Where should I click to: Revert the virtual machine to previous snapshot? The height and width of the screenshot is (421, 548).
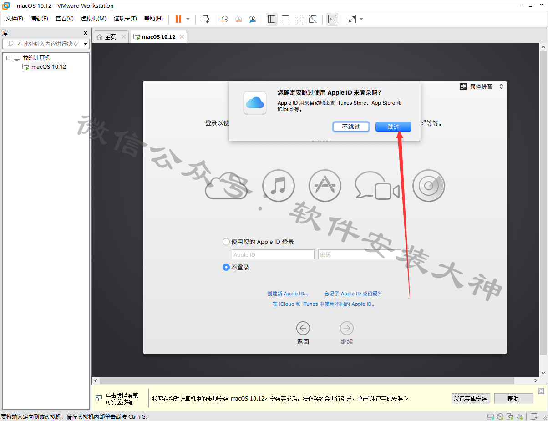[x=238, y=19]
